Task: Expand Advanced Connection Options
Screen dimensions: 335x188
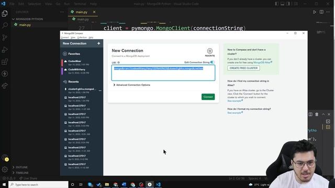Action: click(131, 85)
